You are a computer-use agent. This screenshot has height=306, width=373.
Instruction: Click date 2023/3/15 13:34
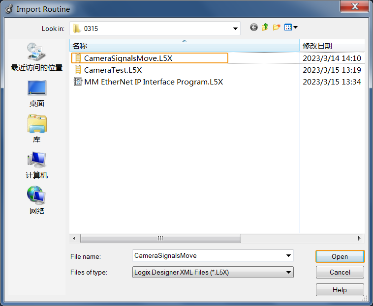332,82
